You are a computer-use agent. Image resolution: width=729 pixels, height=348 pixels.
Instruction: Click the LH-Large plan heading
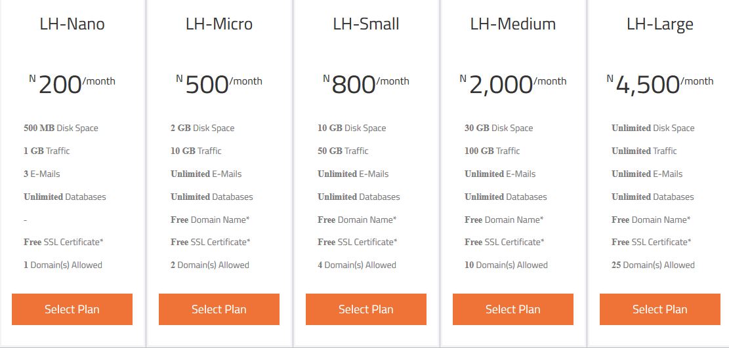(659, 25)
